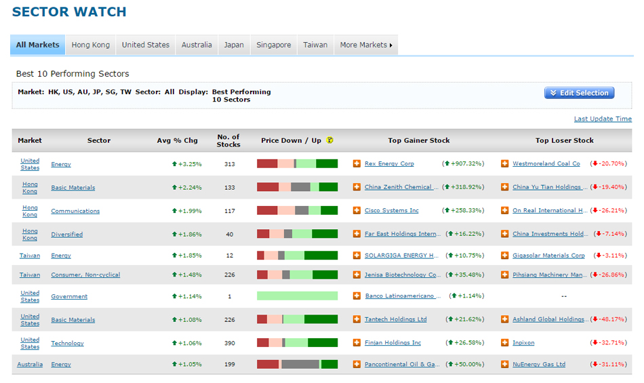Click plus icon beside NuEnergy Gas Ltd

[504, 364]
